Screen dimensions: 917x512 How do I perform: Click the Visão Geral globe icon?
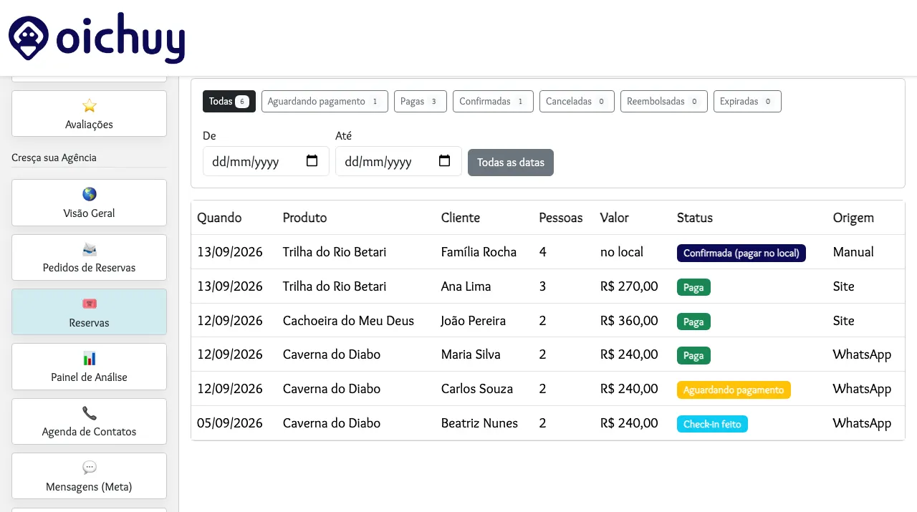[90, 194]
